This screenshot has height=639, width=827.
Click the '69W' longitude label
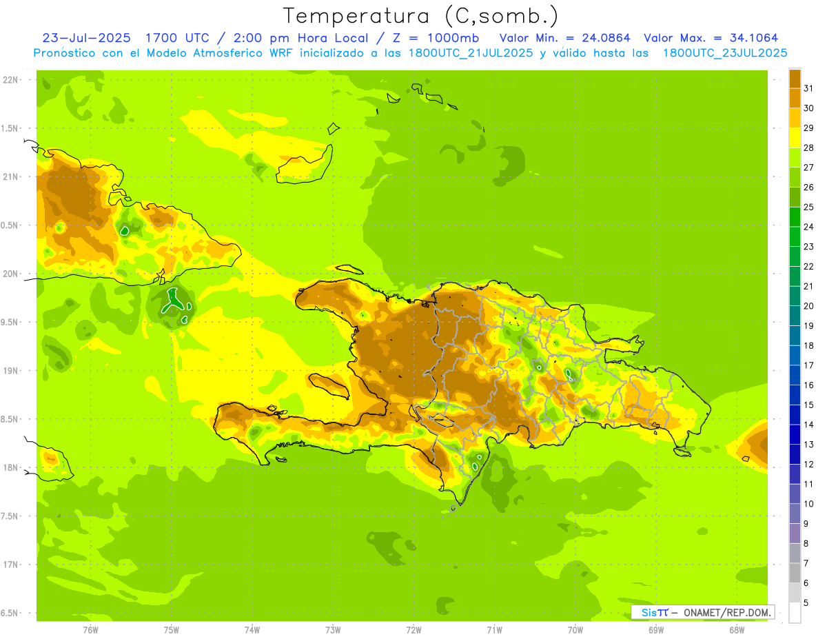(x=656, y=629)
